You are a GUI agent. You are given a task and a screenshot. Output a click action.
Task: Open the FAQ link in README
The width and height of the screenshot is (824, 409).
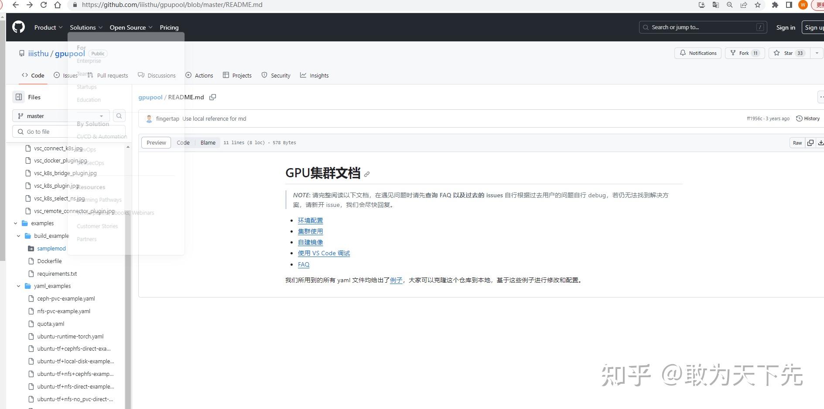304,264
